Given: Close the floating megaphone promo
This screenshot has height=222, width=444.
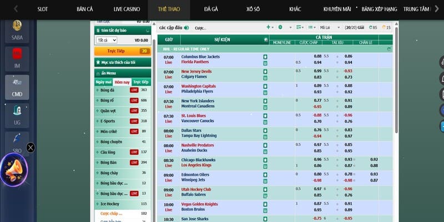Looking at the screenshot, I should [31, 148].
